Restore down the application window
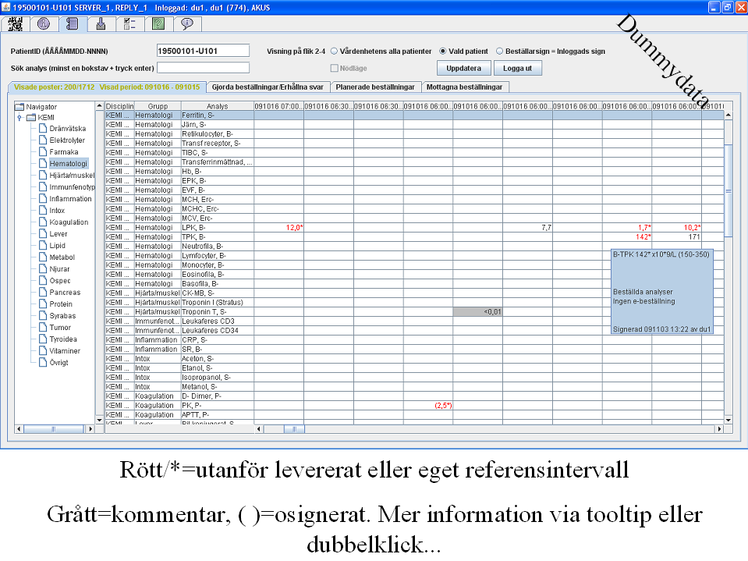 (x=728, y=7)
